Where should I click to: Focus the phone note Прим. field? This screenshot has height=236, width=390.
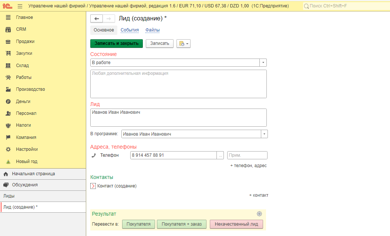point(247,155)
